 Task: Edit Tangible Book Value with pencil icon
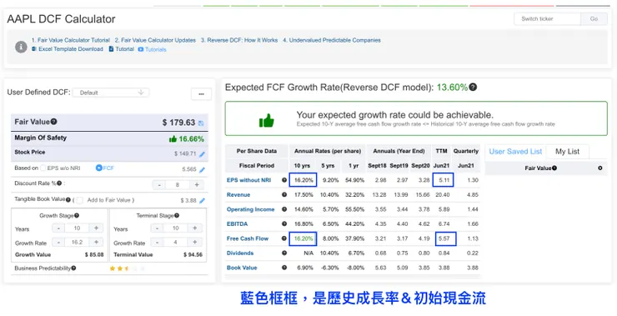coord(203,201)
